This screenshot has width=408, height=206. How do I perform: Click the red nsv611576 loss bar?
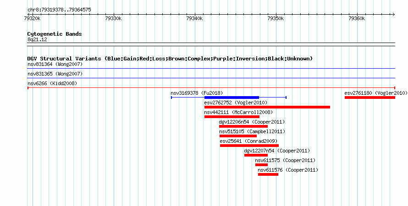pos(268,174)
